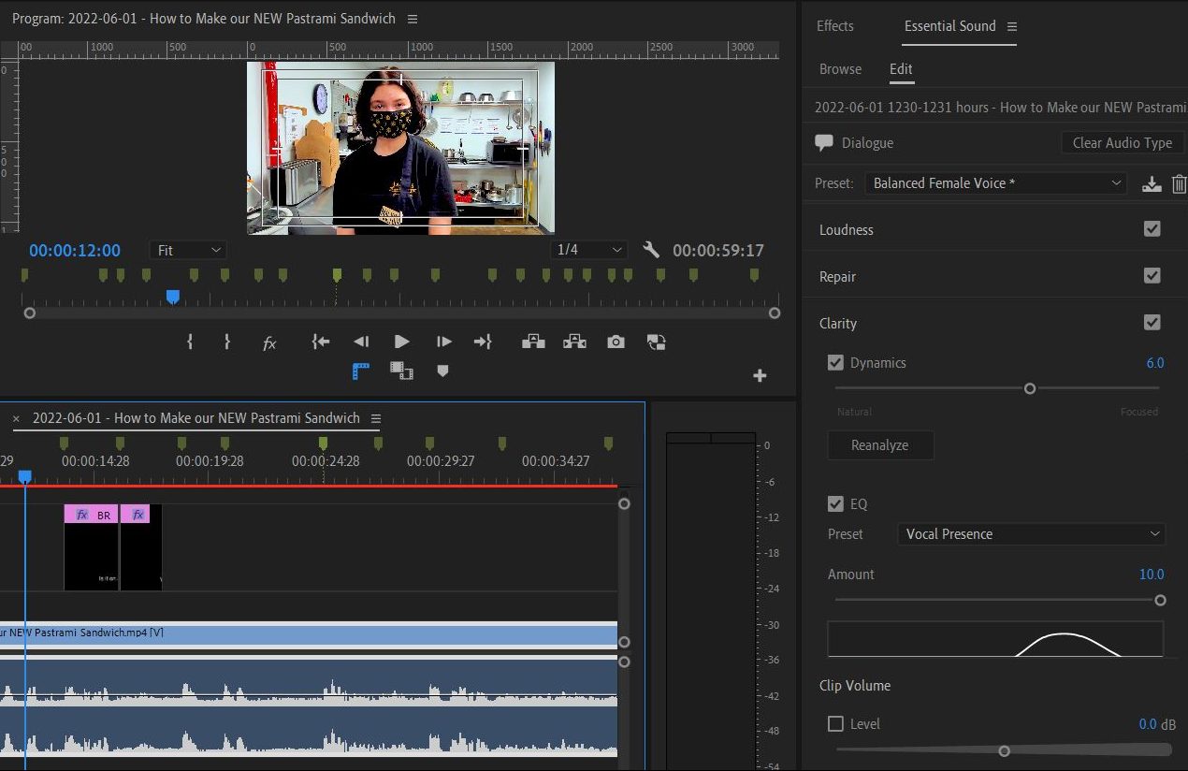Image resolution: width=1188 pixels, height=771 pixels.
Task: Close the Pastrami Sandwich sequence tab
Action: tap(16, 418)
